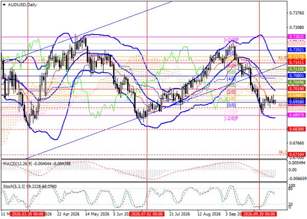Click the 0.73760 axis value

pyautogui.click(x=297, y=13)
